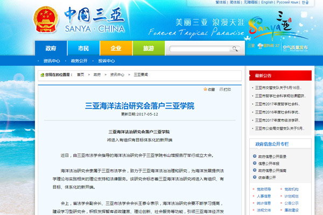Click the 打印 printer icon
The height and width of the screenshot is (215, 323).
click(x=221, y=89)
